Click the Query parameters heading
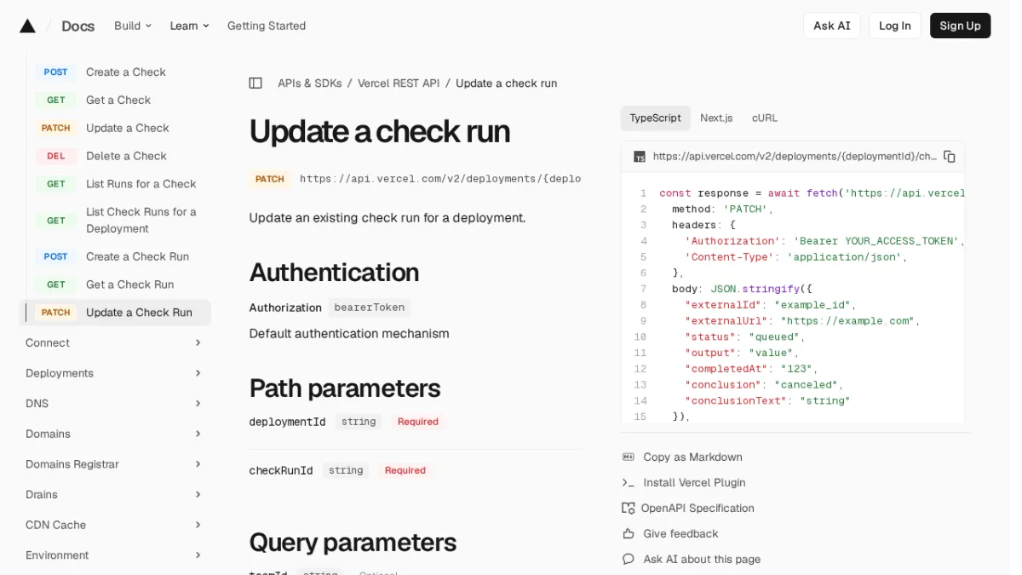 pyautogui.click(x=353, y=543)
